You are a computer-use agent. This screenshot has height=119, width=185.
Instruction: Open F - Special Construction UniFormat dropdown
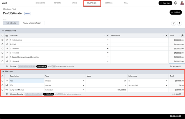(108, 57)
